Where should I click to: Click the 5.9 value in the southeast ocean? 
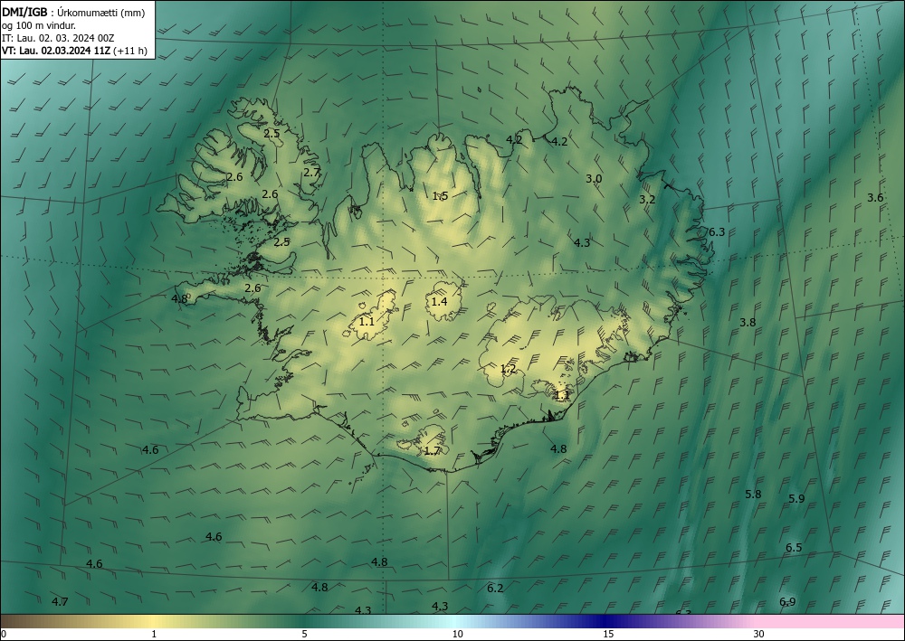(x=796, y=499)
